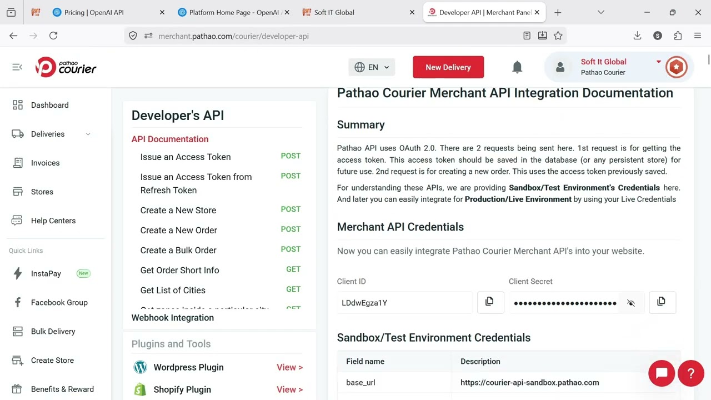
Task: Open Create a Bulk Order doc
Action: click(178, 250)
